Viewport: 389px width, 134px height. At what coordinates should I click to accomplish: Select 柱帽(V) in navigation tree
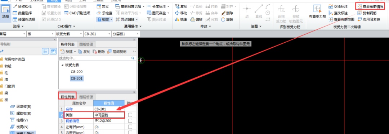(x=22, y=120)
